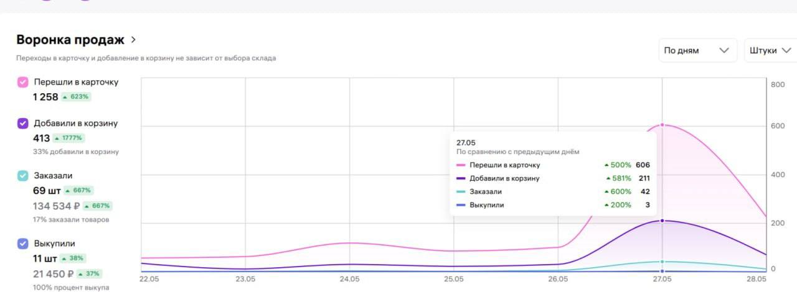The width and height of the screenshot is (797, 292).
Task: Select the pink peak point at 27.05
Action: click(663, 125)
